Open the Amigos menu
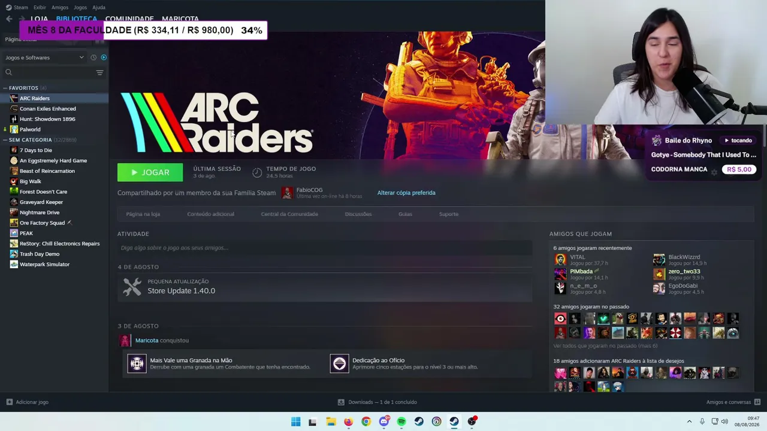The image size is (767, 431). pyautogui.click(x=60, y=7)
